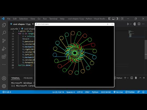Open the Explorer view in activity bar
Viewport: 147px width, 110px height.
[x=4, y=25]
